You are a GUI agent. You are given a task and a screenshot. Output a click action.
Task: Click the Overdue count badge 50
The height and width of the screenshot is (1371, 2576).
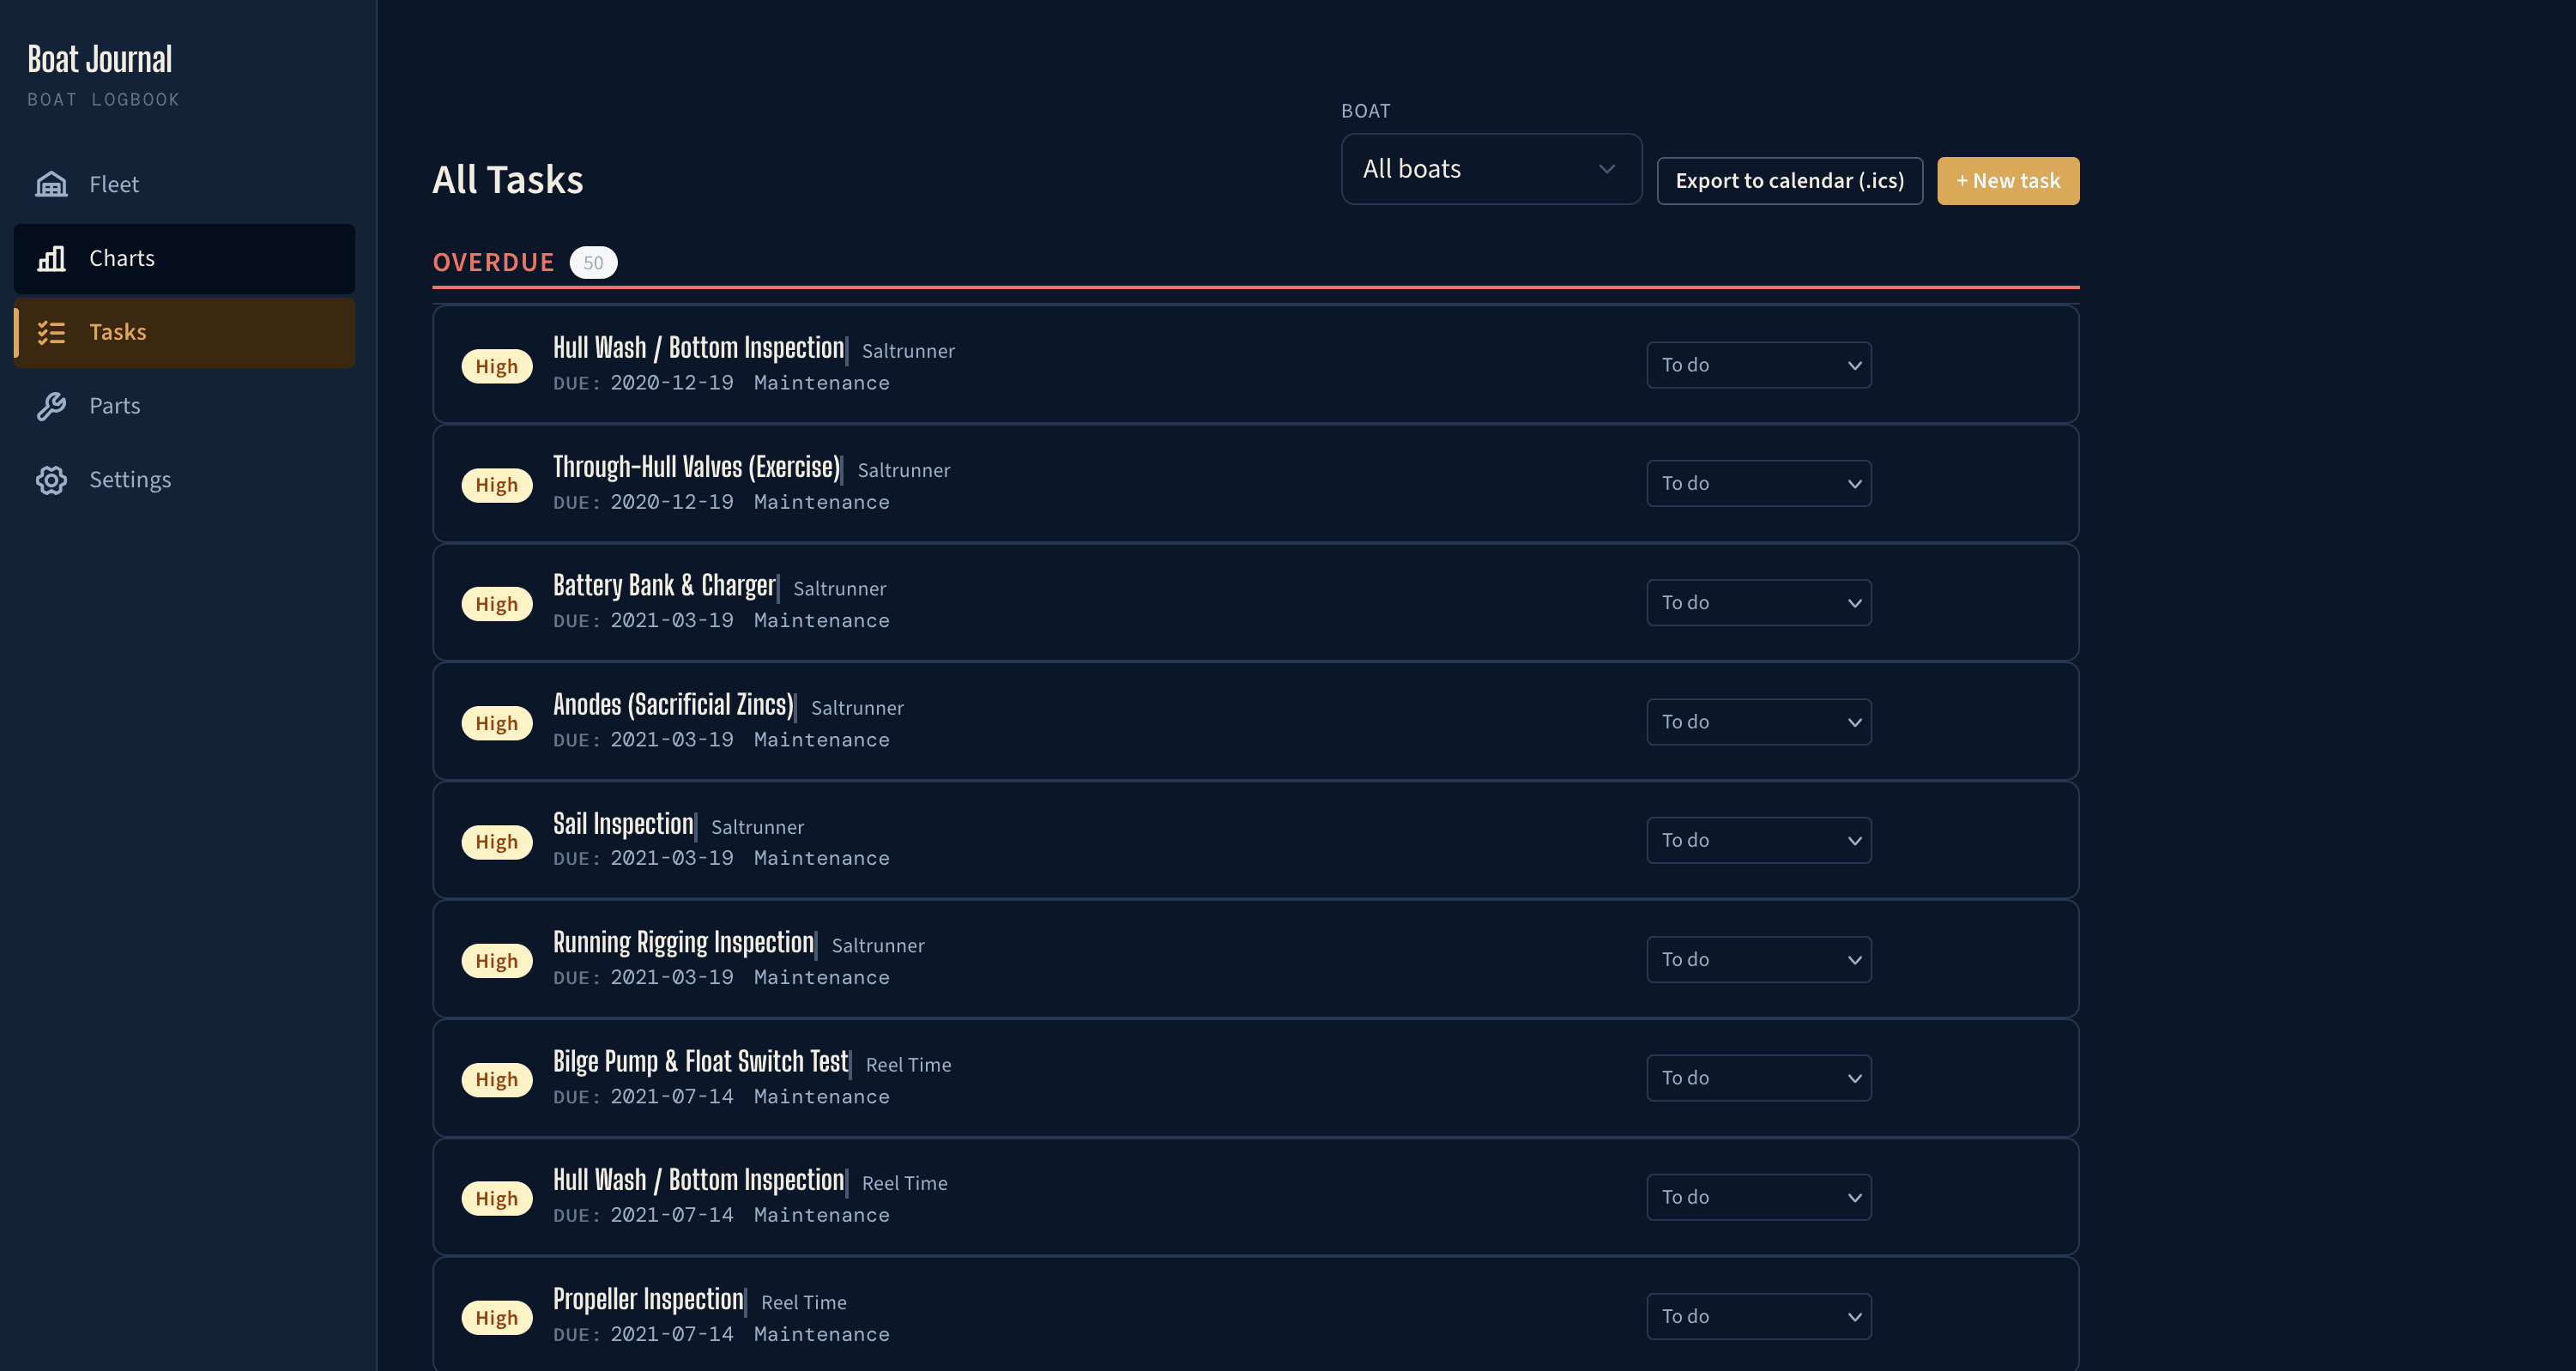coord(593,262)
